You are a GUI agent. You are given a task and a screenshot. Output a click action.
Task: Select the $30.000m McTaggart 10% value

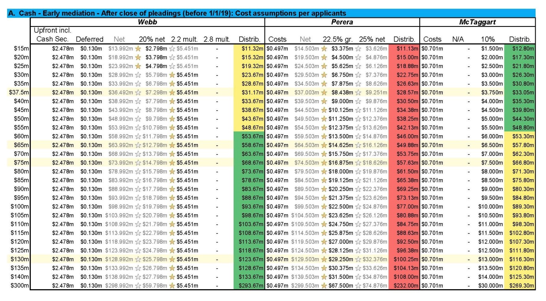tap(491, 286)
